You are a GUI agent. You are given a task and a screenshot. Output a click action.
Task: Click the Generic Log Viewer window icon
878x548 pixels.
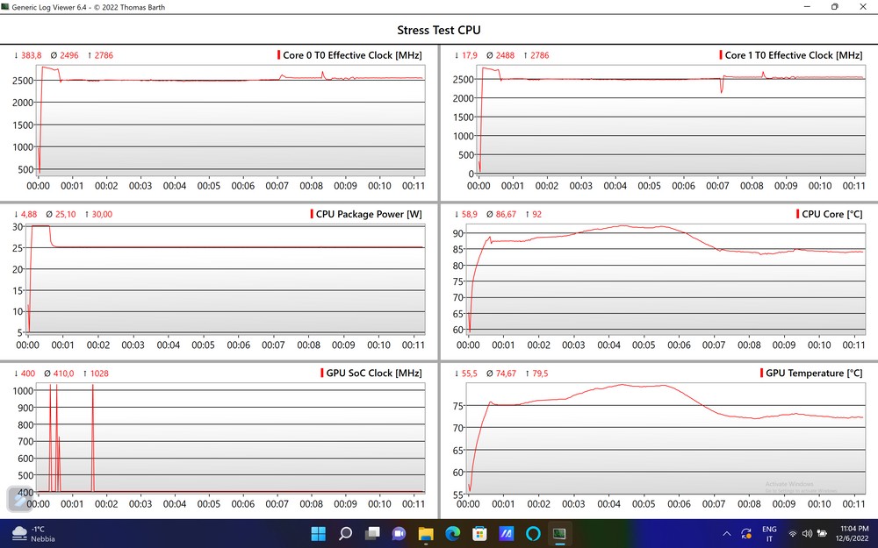pyautogui.click(x=5, y=7)
